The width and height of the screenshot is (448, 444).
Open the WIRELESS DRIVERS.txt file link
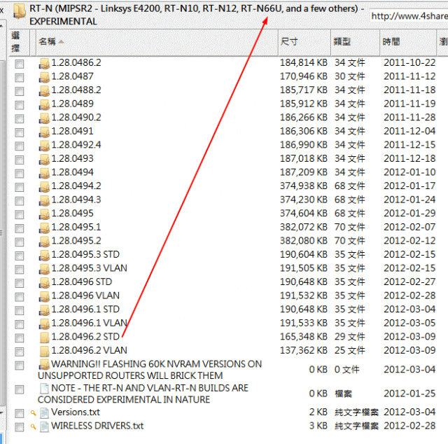pos(97,426)
